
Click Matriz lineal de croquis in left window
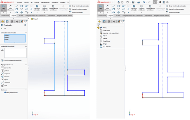click(78, 9)
